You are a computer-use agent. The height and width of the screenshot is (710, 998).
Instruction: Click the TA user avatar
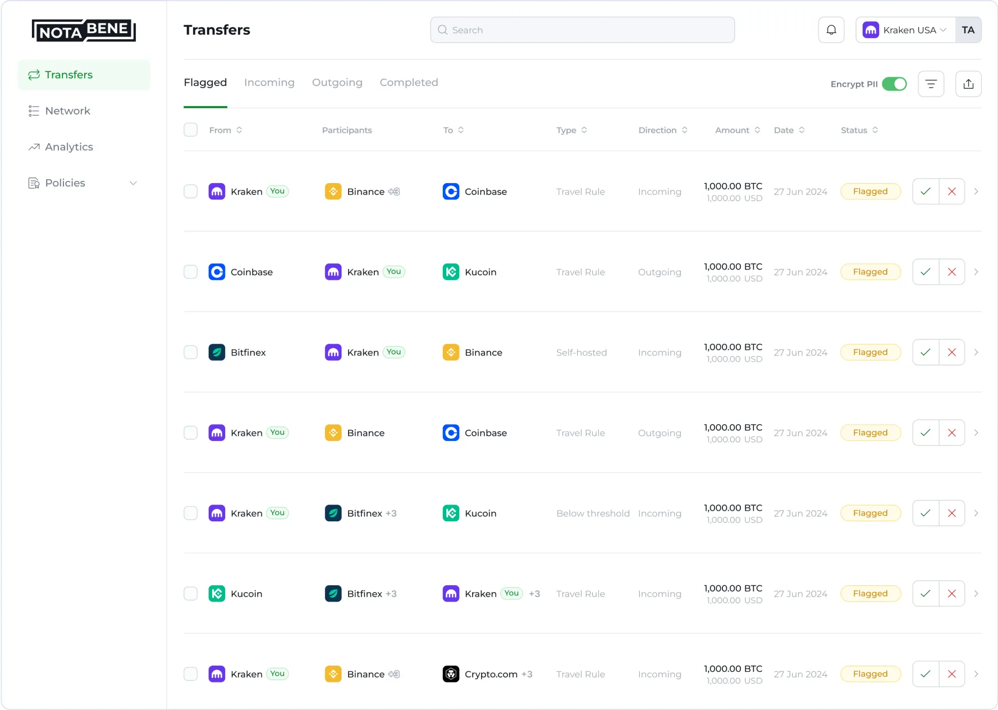(968, 30)
